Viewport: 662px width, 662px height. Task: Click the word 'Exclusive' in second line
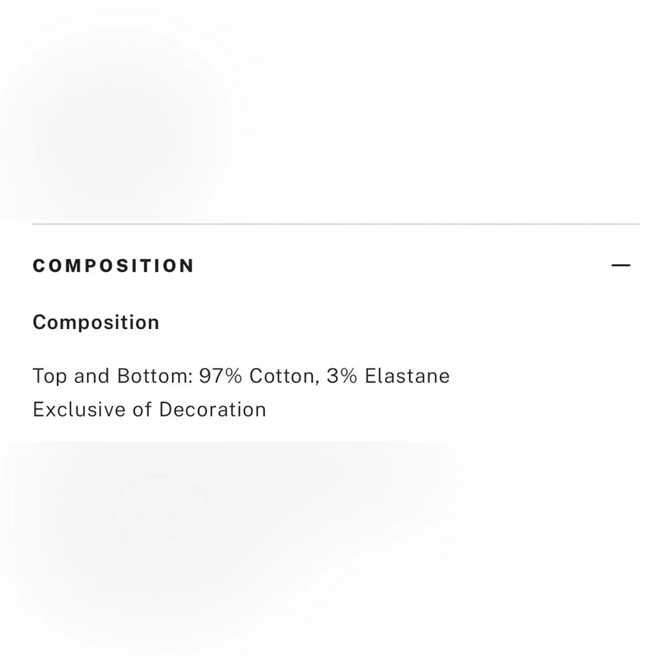[x=79, y=410]
